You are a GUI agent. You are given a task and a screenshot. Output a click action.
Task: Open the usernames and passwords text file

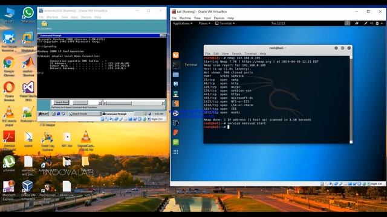click(28, 166)
